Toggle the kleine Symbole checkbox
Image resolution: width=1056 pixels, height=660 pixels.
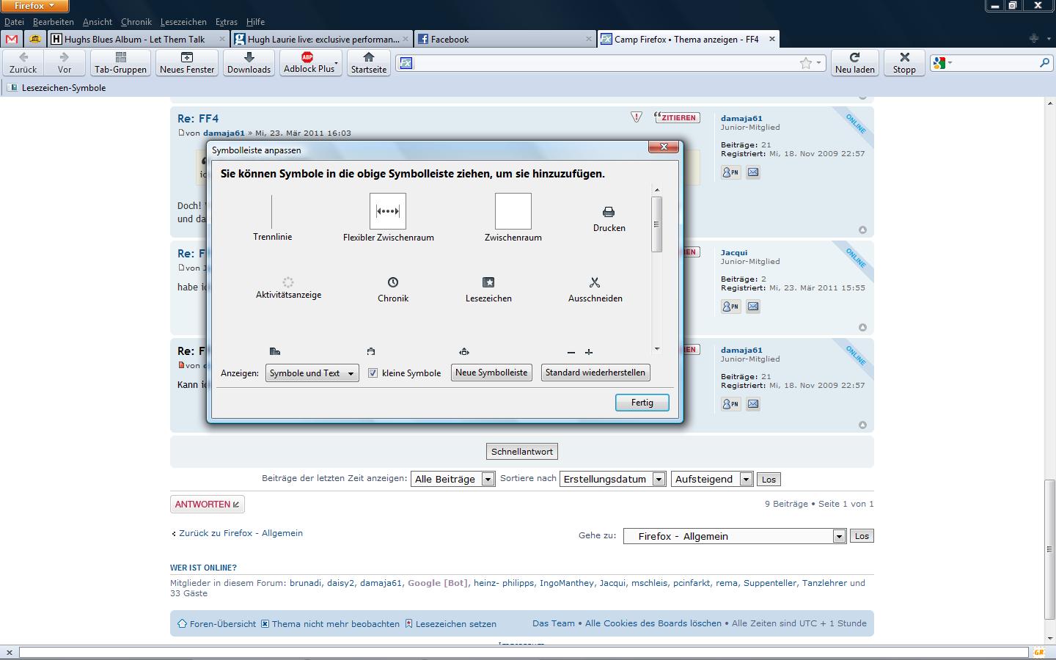(x=373, y=373)
